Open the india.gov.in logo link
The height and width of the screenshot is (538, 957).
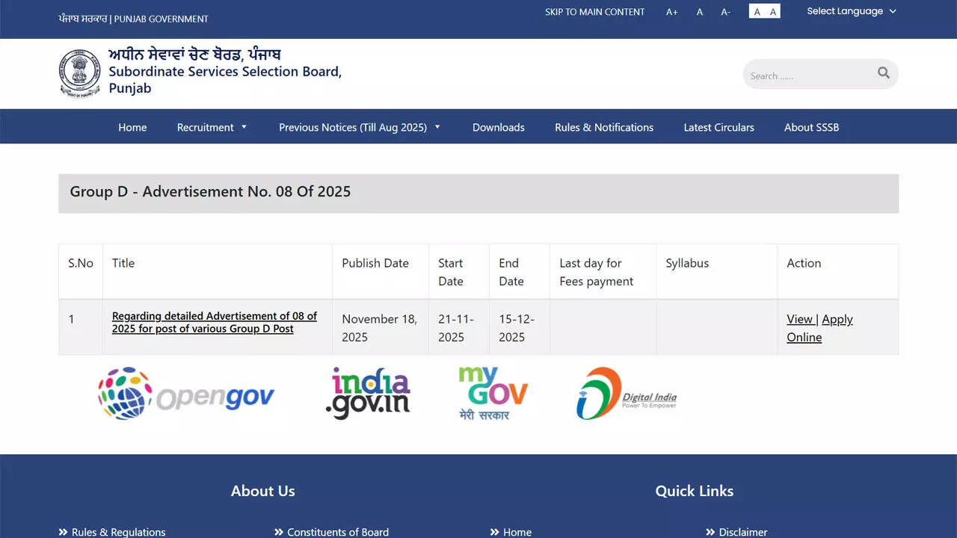point(368,394)
